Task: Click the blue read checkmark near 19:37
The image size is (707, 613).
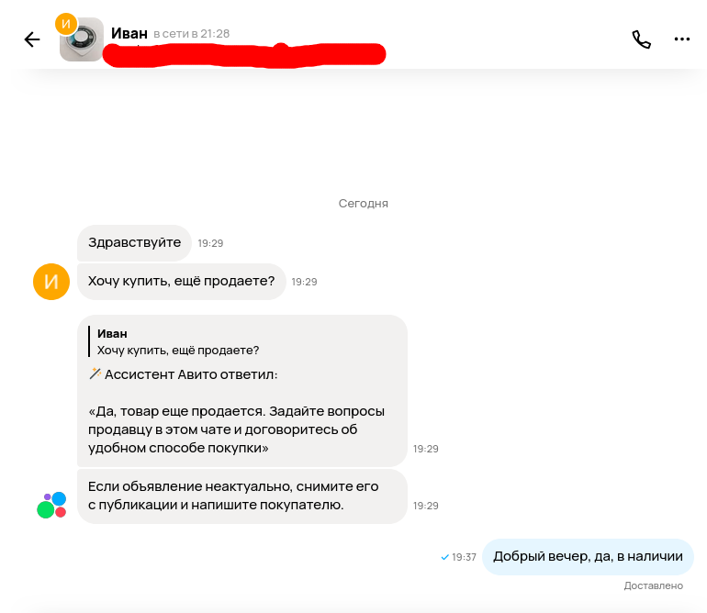Action: coord(444,558)
